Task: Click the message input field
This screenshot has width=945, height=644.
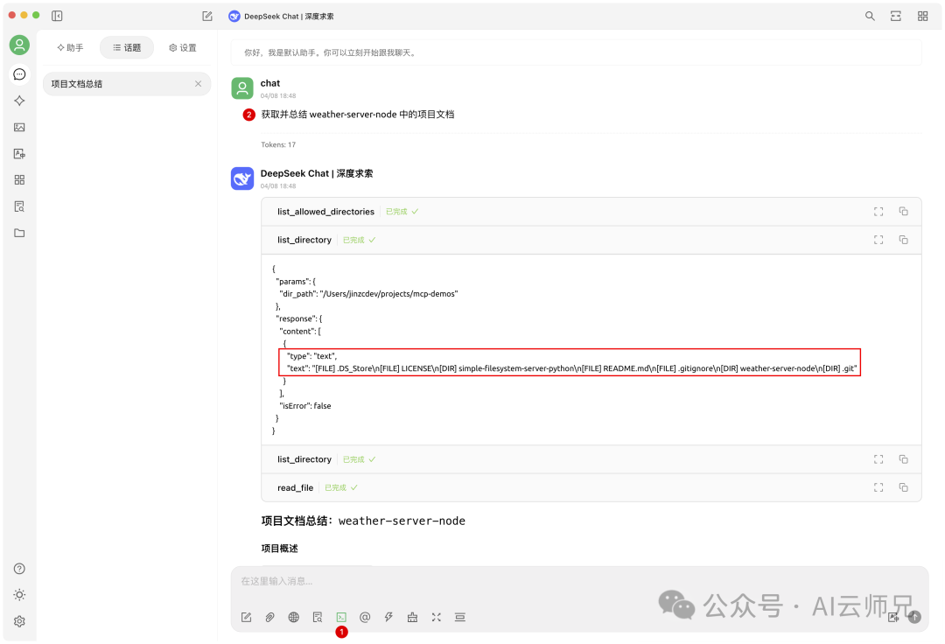Action: pyautogui.click(x=578, y=581)
